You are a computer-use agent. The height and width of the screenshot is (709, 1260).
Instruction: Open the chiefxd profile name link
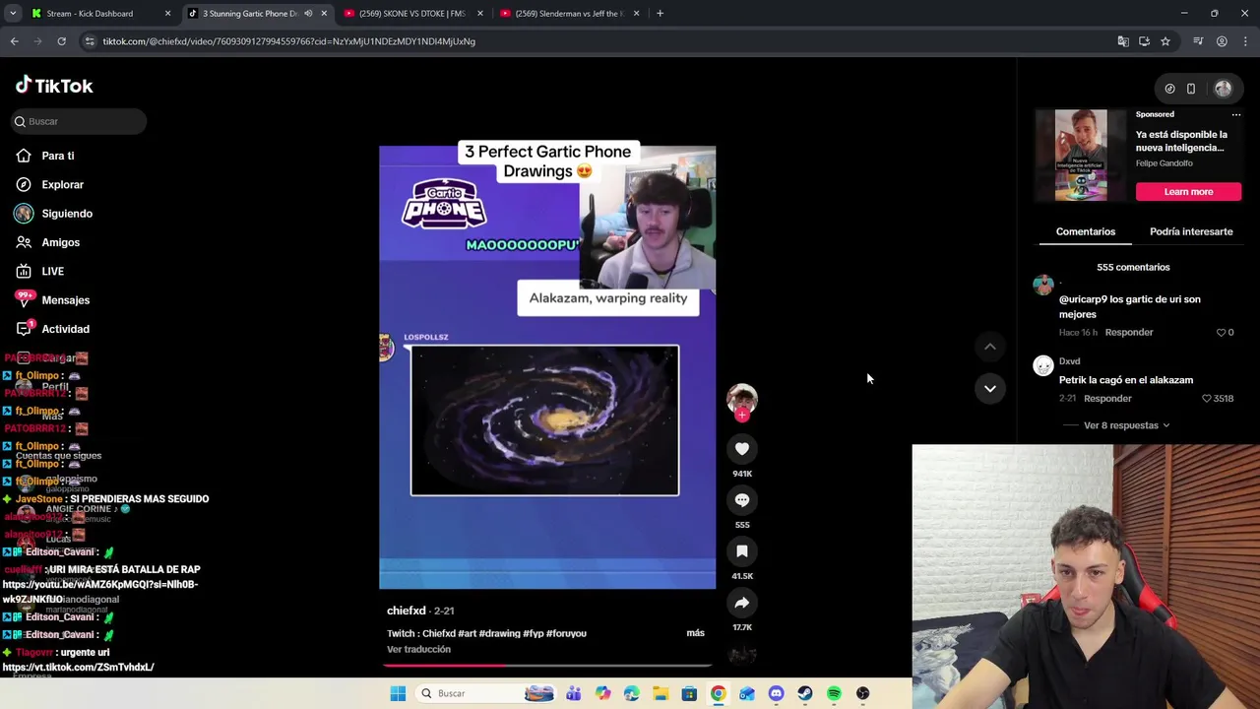pos(407,611)
